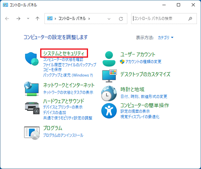The height and width of the screenshot is (169, 201).
Task: Open デバイスとプリンターの表示 link
Action: pyautogui.click(x=63, y=107)
